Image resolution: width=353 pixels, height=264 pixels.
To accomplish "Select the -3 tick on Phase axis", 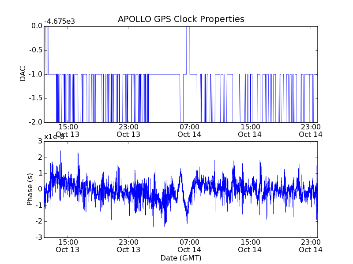I will point(39,237).
